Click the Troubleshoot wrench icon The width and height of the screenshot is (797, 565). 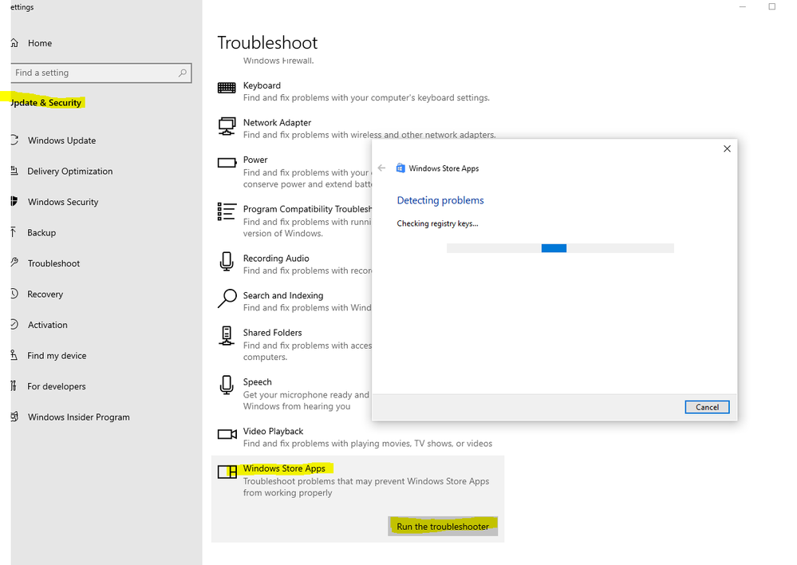(x=14, y=263)
